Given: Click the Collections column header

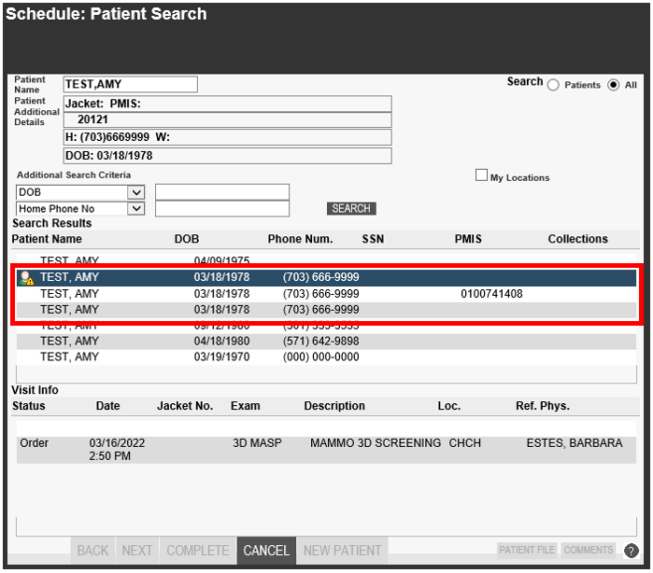Looking at the screenshot, I should point(577,239).
